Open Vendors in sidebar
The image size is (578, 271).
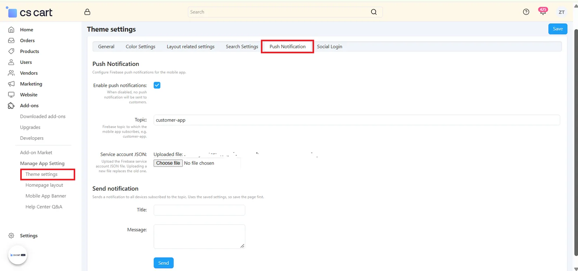[x=29, y=73]
